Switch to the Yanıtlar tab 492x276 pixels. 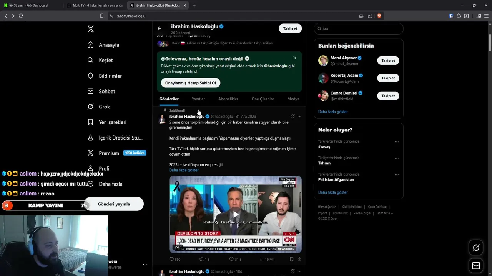(x=198, y=99)
